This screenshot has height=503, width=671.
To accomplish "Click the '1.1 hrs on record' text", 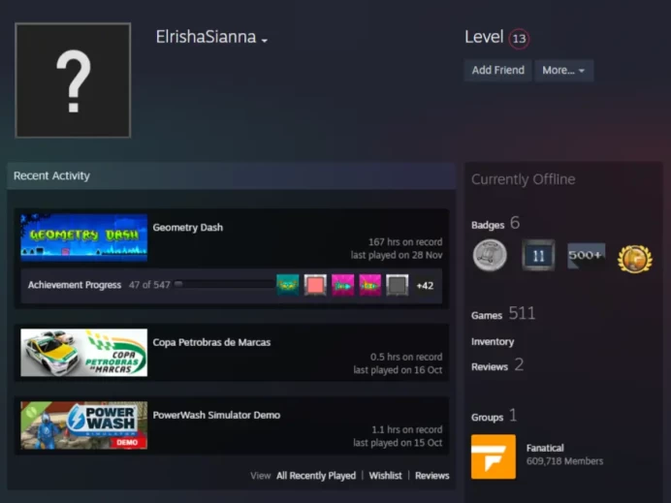I will (x=406, y=429).
